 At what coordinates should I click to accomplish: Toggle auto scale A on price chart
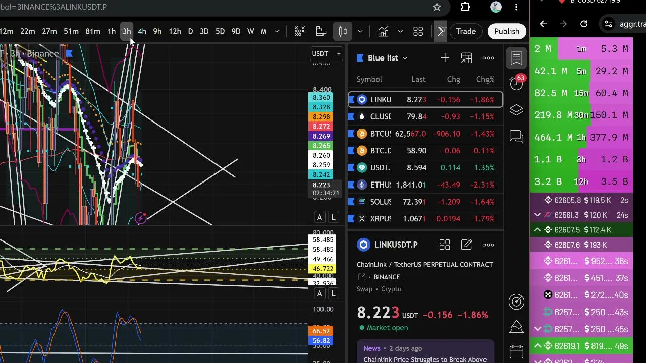[x=319, y=217]
